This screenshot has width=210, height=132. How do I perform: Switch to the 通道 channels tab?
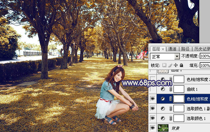tap(172, 49)
